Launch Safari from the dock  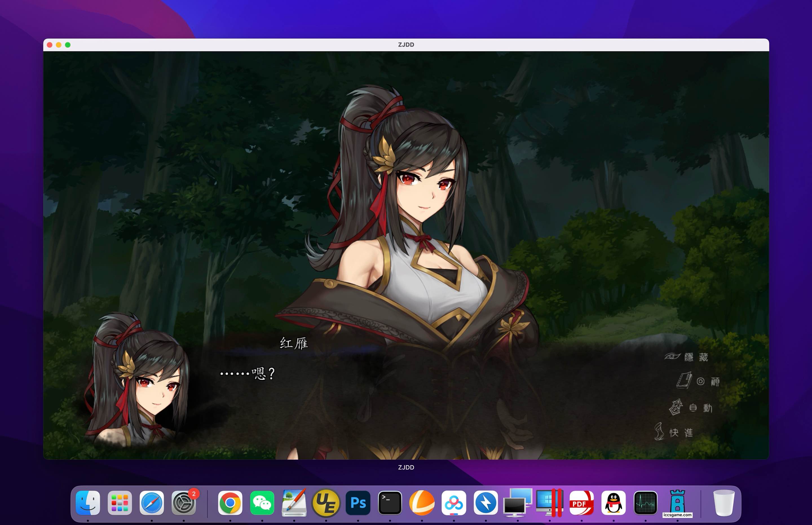point(152,502)
